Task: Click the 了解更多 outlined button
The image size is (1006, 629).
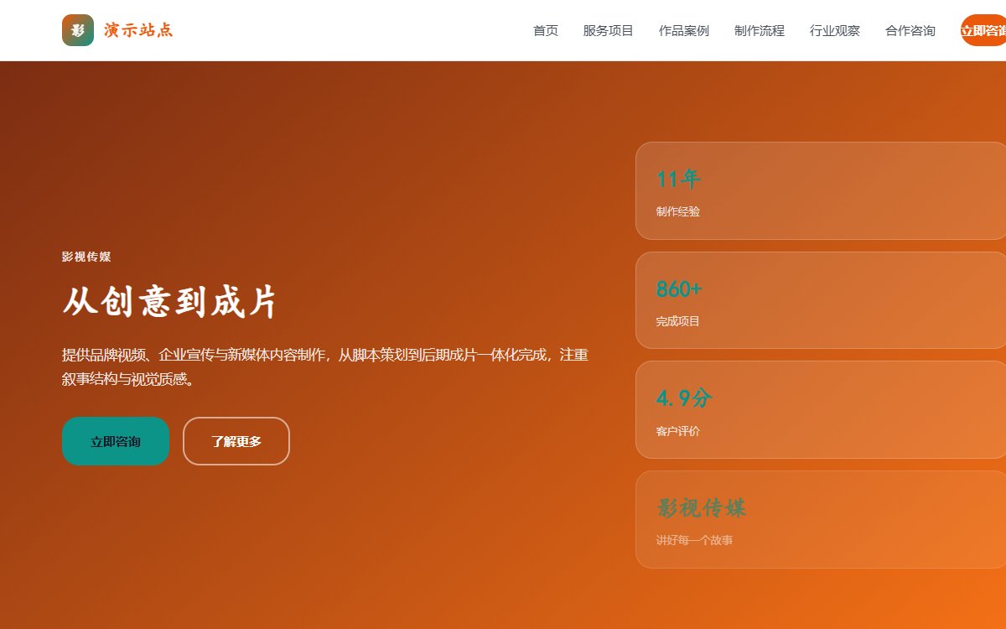Action: pyautogui.click(x=236, y=441)
